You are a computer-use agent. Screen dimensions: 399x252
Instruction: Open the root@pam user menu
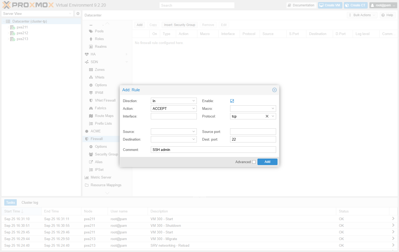pyautogui.click(x=383, y=5)
